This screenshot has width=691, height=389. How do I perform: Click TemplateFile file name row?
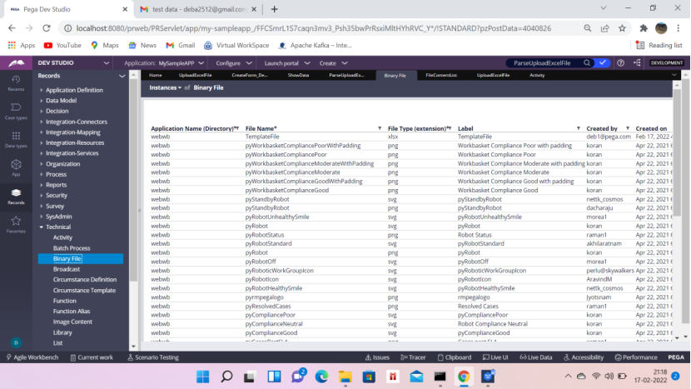pos(262,137)
